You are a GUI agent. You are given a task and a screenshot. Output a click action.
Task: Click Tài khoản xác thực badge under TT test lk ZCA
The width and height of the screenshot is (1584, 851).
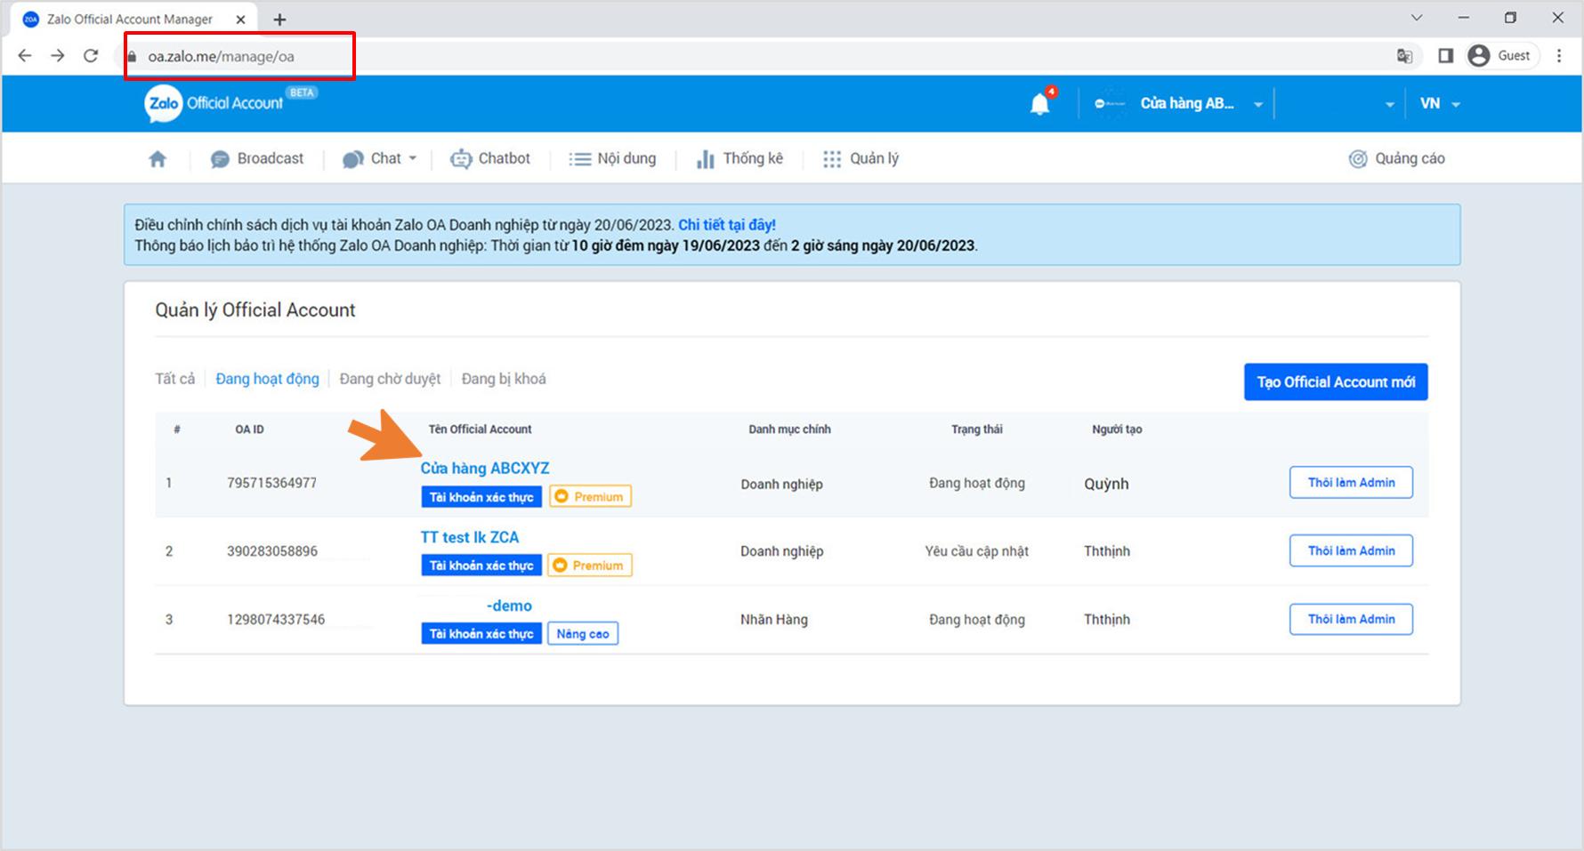pyautogui.click(x=481, y=565)
